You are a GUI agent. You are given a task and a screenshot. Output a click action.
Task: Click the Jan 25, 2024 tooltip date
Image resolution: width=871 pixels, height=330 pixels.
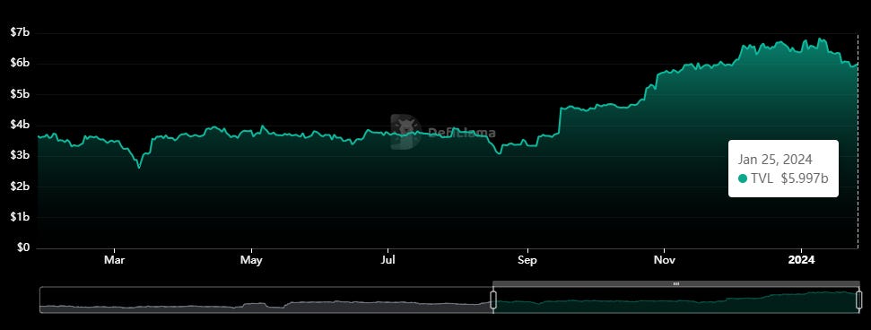click(x=775, y=160)
